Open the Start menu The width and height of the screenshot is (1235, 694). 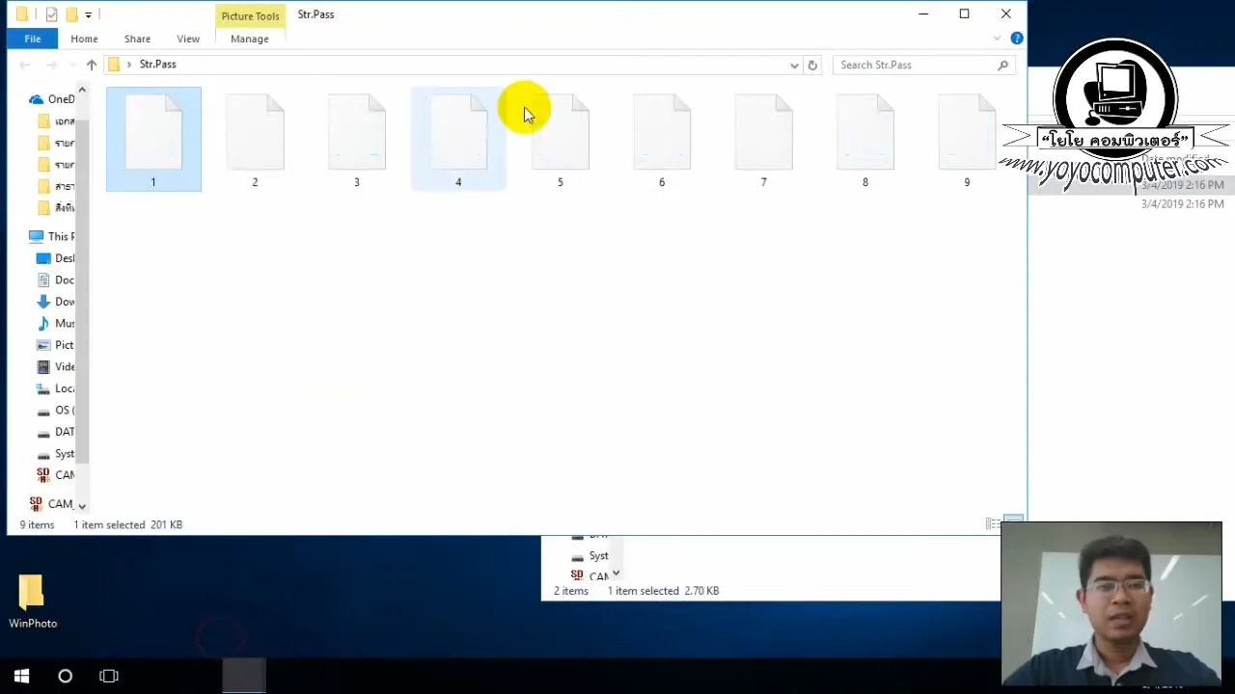[21, 676]
